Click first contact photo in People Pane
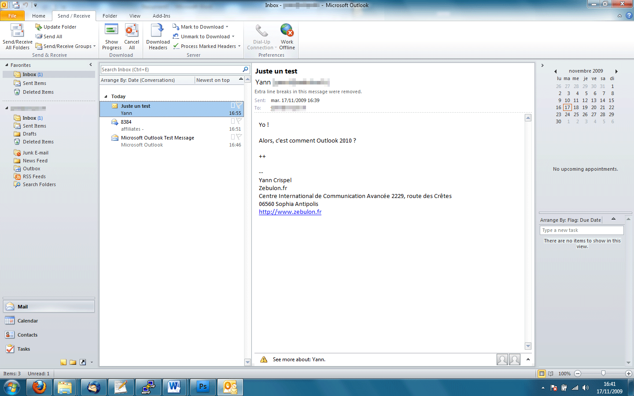634x396 pixels. click(502, 359)
